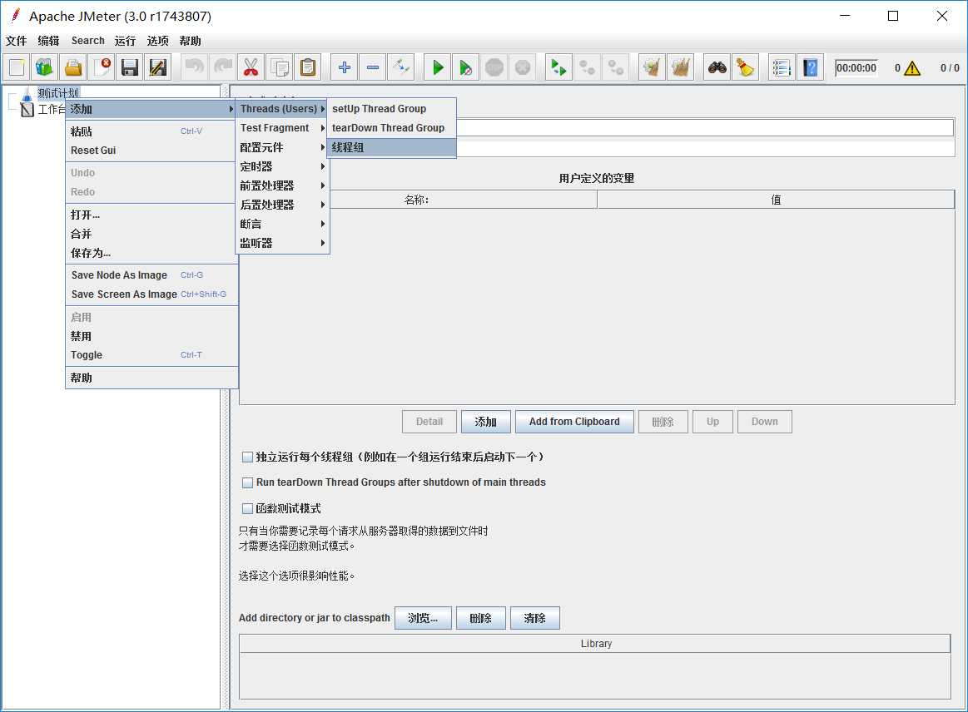Click 禁用 in context menu
This screenshot has height=712, width=968.
(151, 336)
